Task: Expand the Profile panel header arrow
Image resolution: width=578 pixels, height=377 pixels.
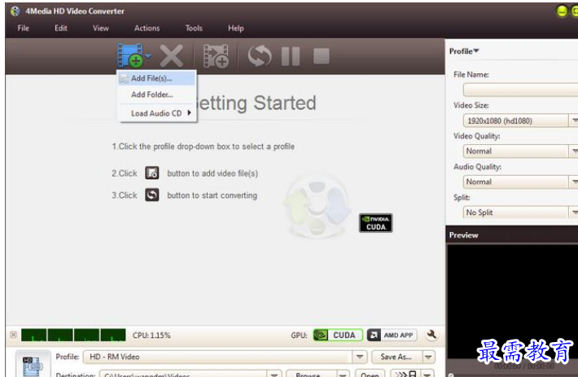Action: click(476, 50)
